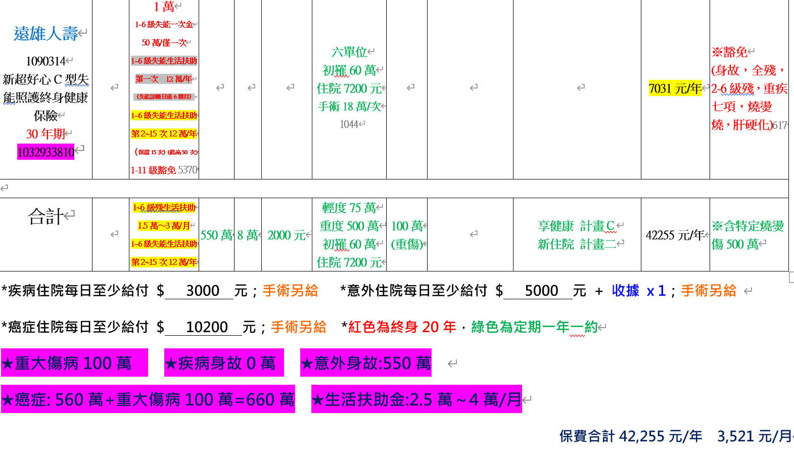Image resolution: width=794 pixels, height=453 pixels.
Task: Select the highlighted policy number 1032933810
Action: (x=45, y=152)
